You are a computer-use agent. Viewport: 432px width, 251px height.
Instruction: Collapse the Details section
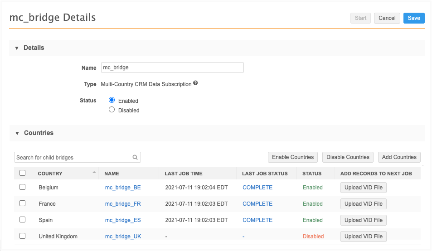(17, 48)
